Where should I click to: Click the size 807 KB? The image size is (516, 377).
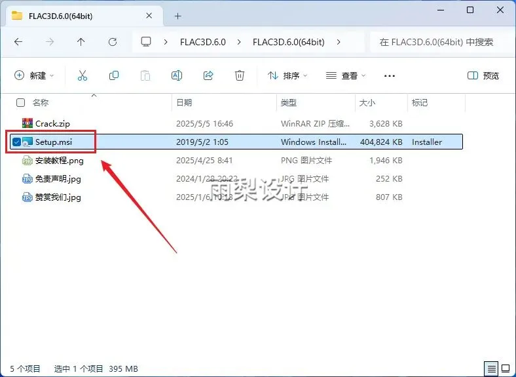click(389, 197)
